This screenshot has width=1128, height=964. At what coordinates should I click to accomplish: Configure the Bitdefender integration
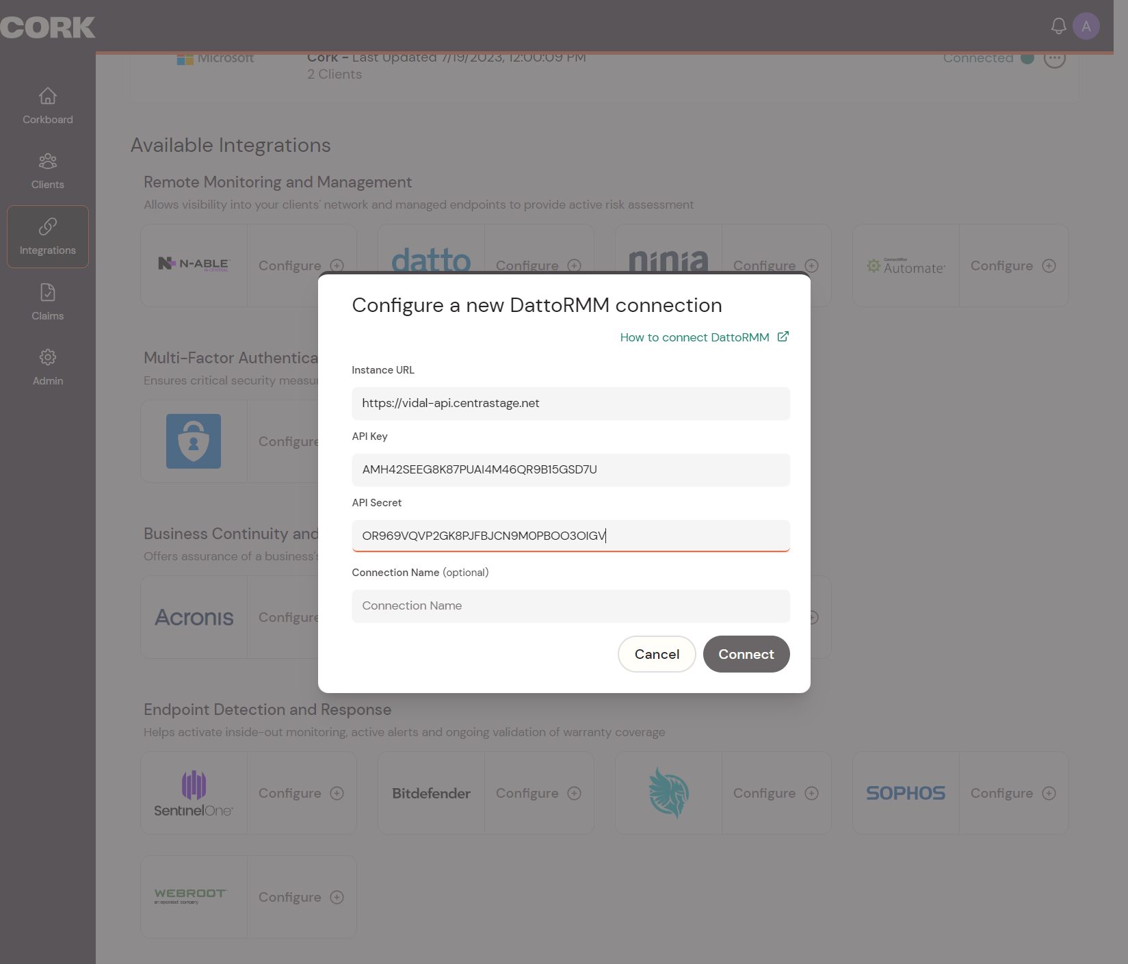click(538, 793)
